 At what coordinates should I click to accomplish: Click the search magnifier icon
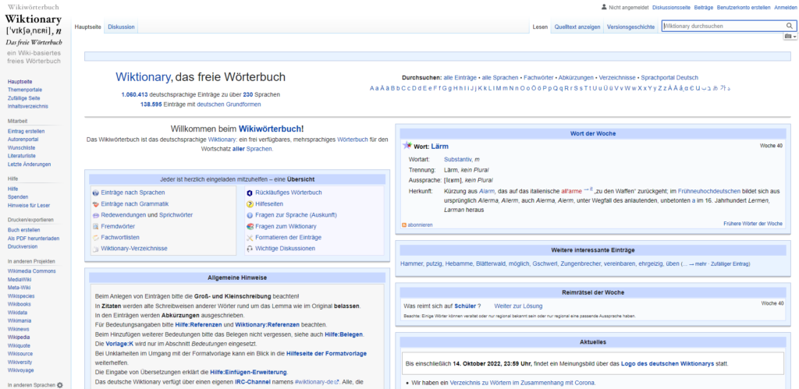(789, 26)
